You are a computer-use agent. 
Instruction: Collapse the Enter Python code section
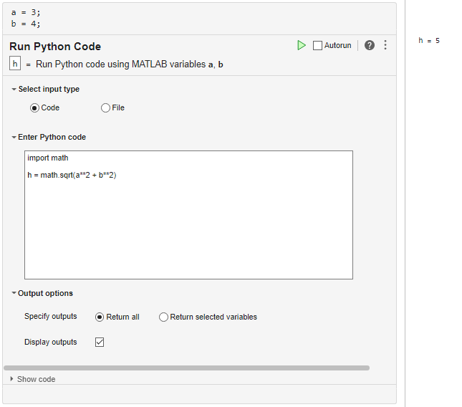14,137
